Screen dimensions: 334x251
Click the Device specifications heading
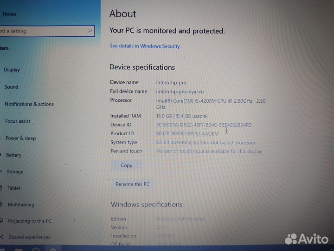[x=142, y=67]
